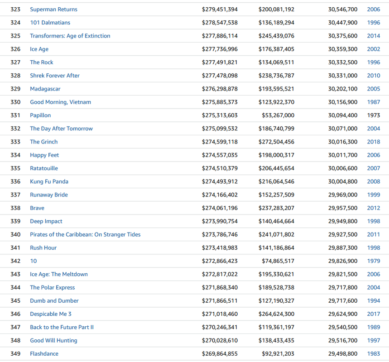The width and height of the screenshot is (389, 362).
Task: Open the movie titled 10
Action: tap(33, 261)
